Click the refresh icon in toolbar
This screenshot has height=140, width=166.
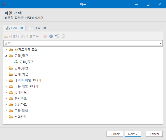click(x=51, y=36)
